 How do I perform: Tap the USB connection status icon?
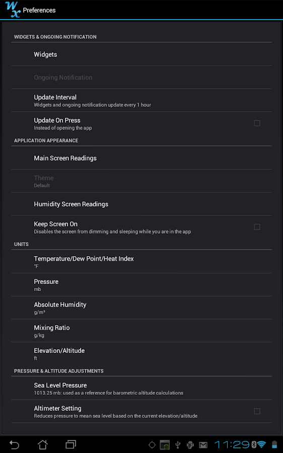pyautogui.click(x=178, y=445)
